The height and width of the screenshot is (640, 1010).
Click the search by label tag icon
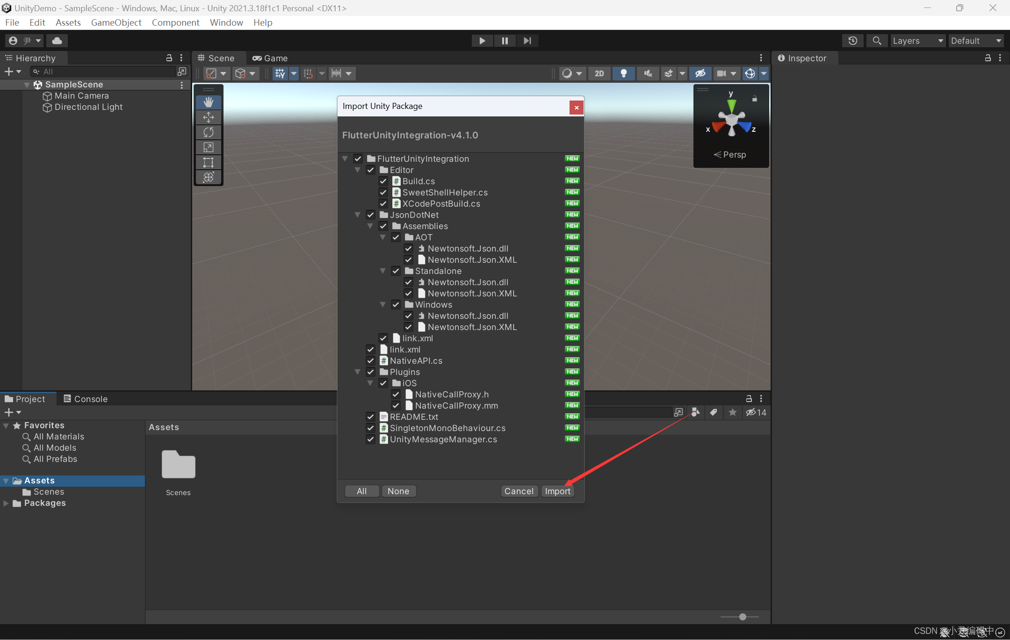tap(714, 412)
